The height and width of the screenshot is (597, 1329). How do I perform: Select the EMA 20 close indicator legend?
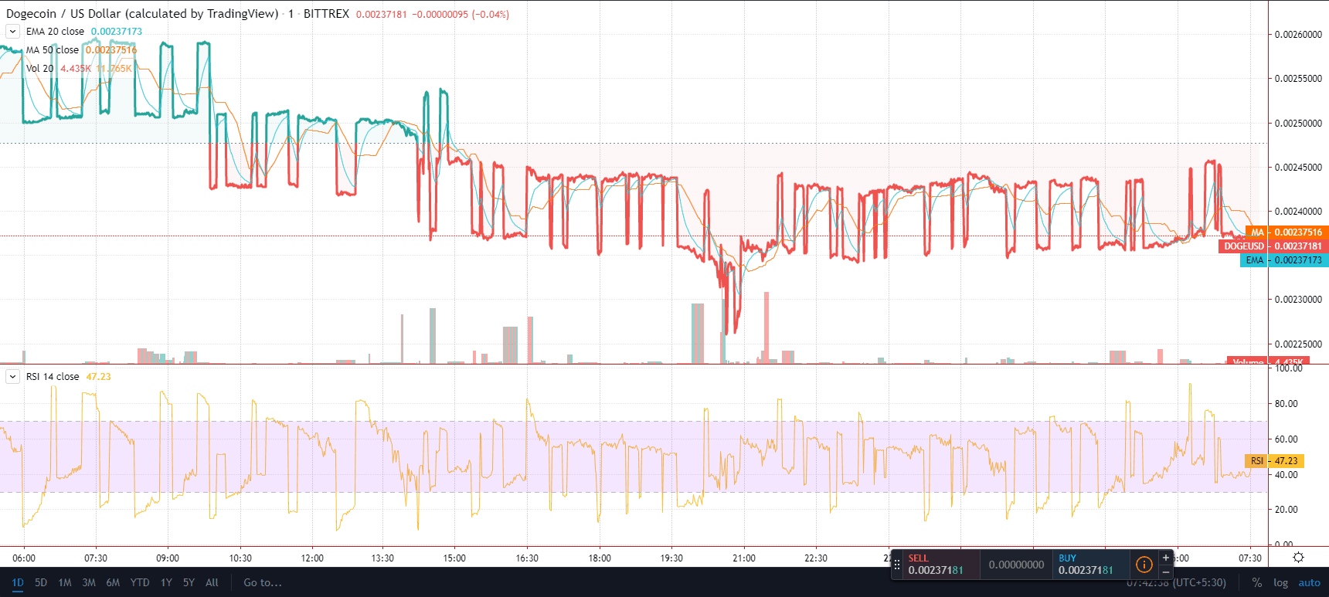click(55, 32)
